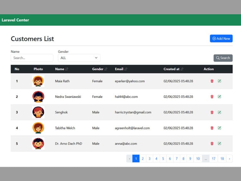Open the Gender filter dropdown
The height and width of the screenshot is (181, 241).
coord(79,58)
